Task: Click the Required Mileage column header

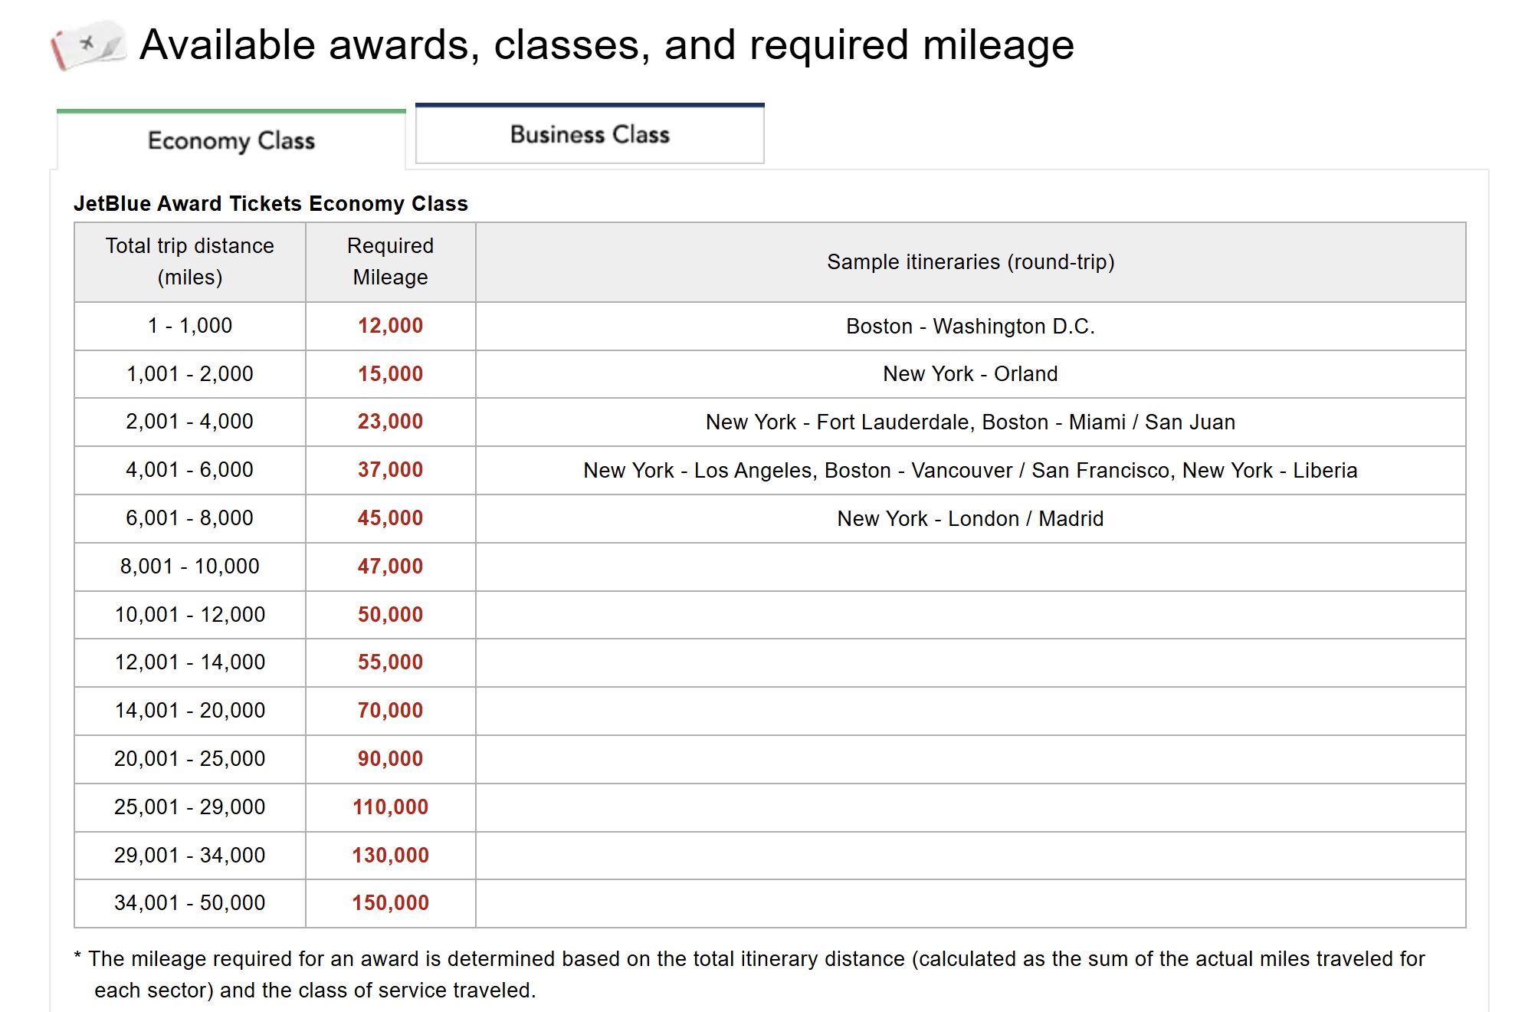Action: (390, 261)
